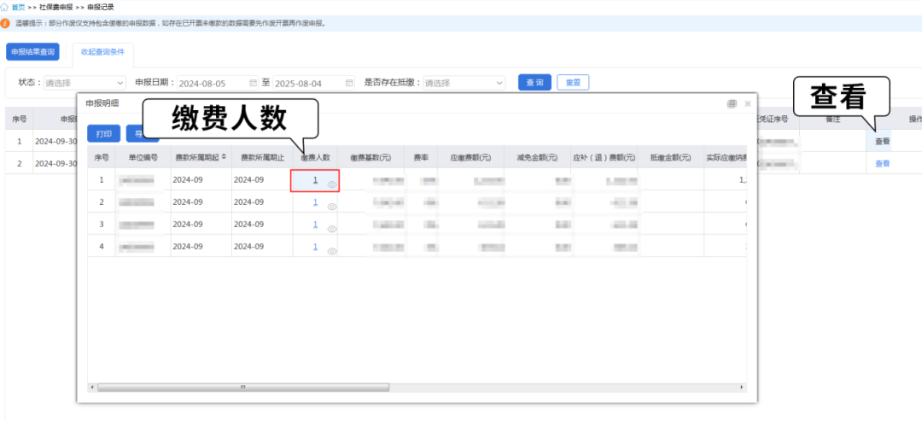The height and width of the screenshot is (421, 922).
Task: Click the 缴费人数 number link in row 3
Action: pyautogui.click(x=315, y=225)
